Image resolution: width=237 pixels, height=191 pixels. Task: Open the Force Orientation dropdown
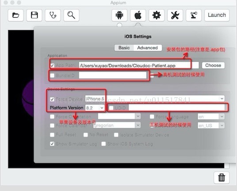coord(119,116)
